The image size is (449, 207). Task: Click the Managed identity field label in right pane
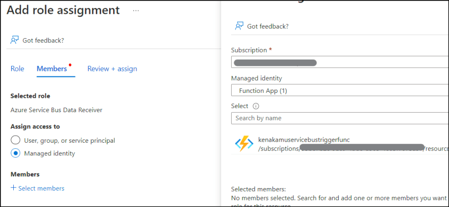[257, 78]
